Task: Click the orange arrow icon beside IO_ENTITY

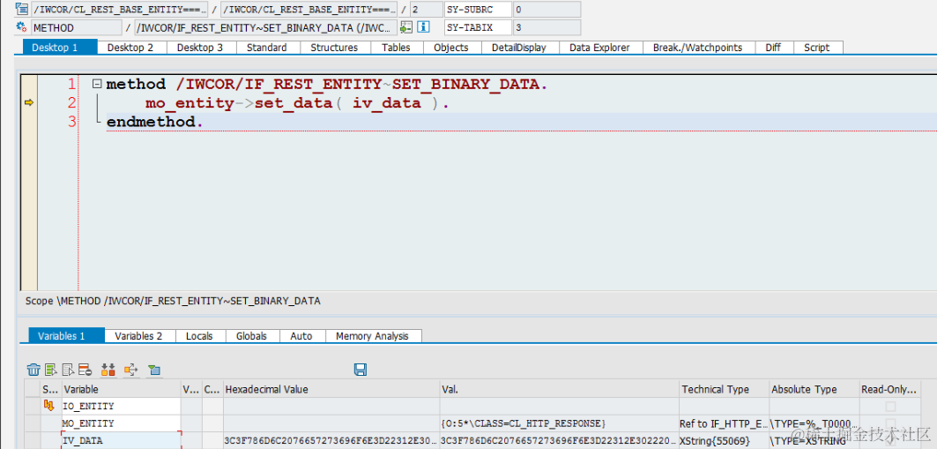Action: pyautogui.click(x=49, y=407)
